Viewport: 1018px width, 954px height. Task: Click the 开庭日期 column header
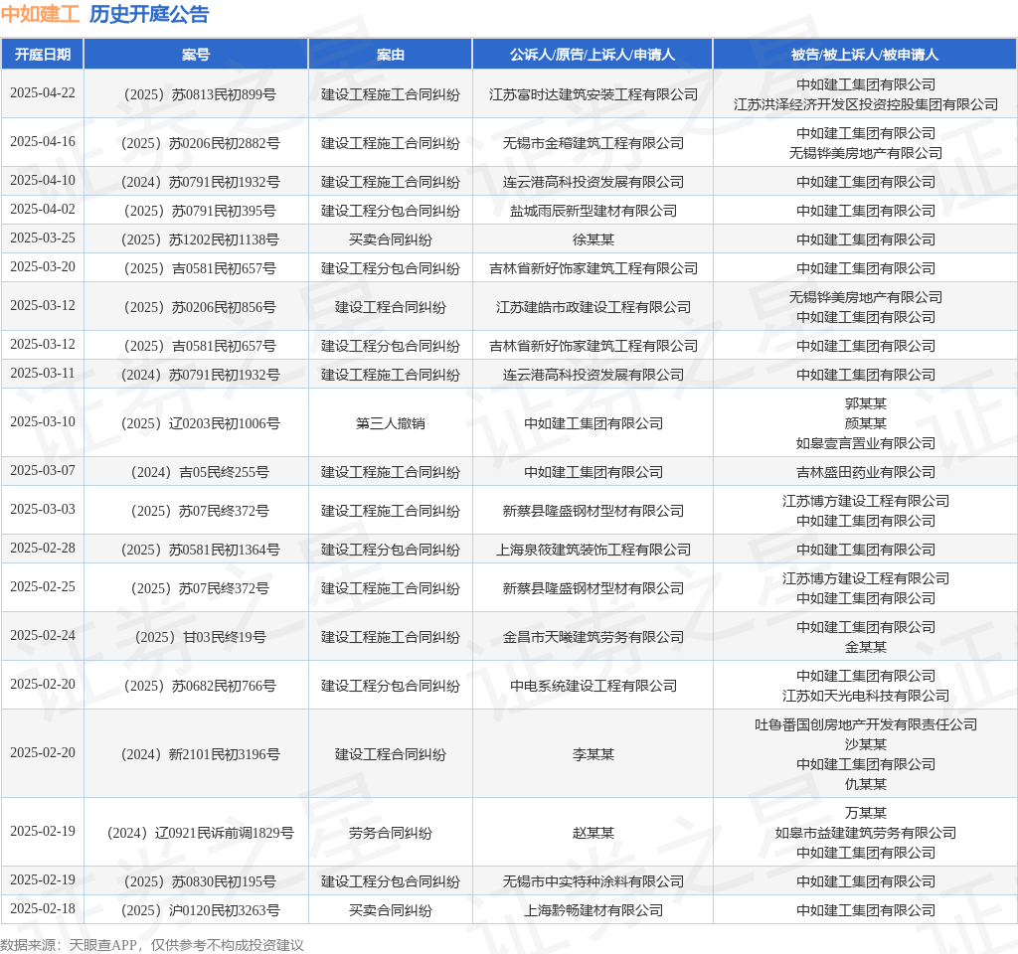pyautogui.click(x=42, y=55)
